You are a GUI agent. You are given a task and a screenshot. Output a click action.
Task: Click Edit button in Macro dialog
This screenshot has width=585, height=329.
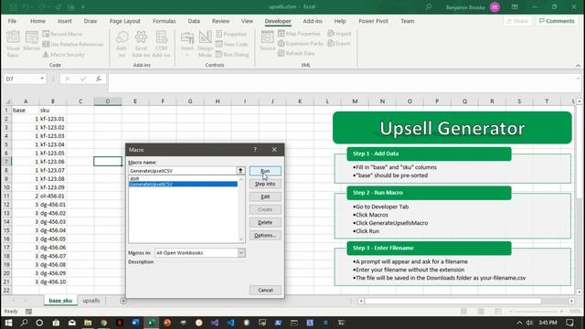tap(265, 196)
